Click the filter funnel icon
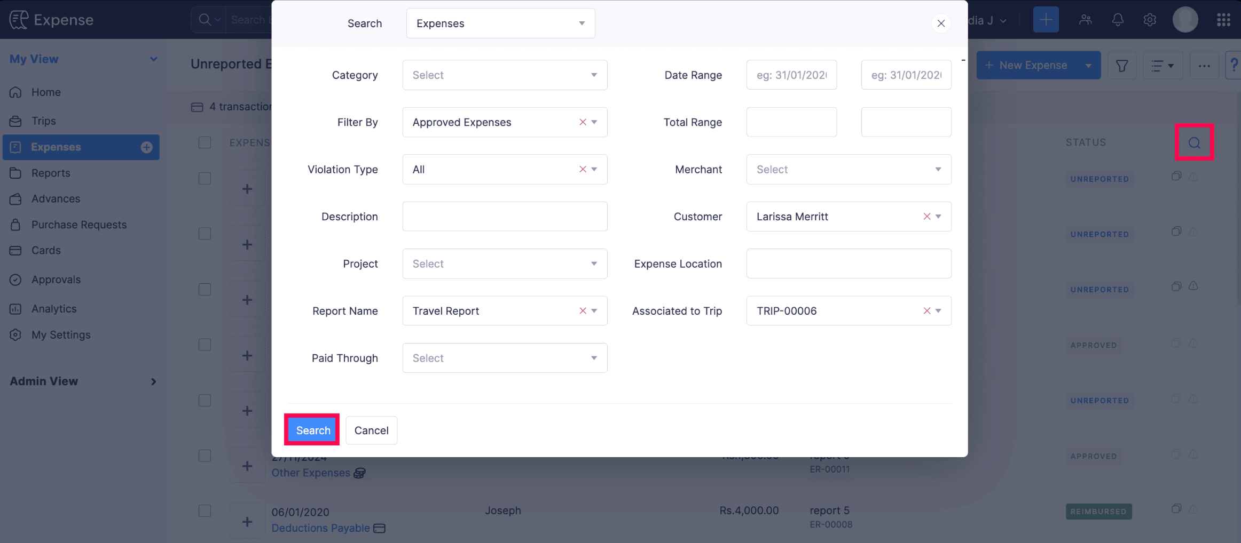1241x543 pixels. 1122,66
